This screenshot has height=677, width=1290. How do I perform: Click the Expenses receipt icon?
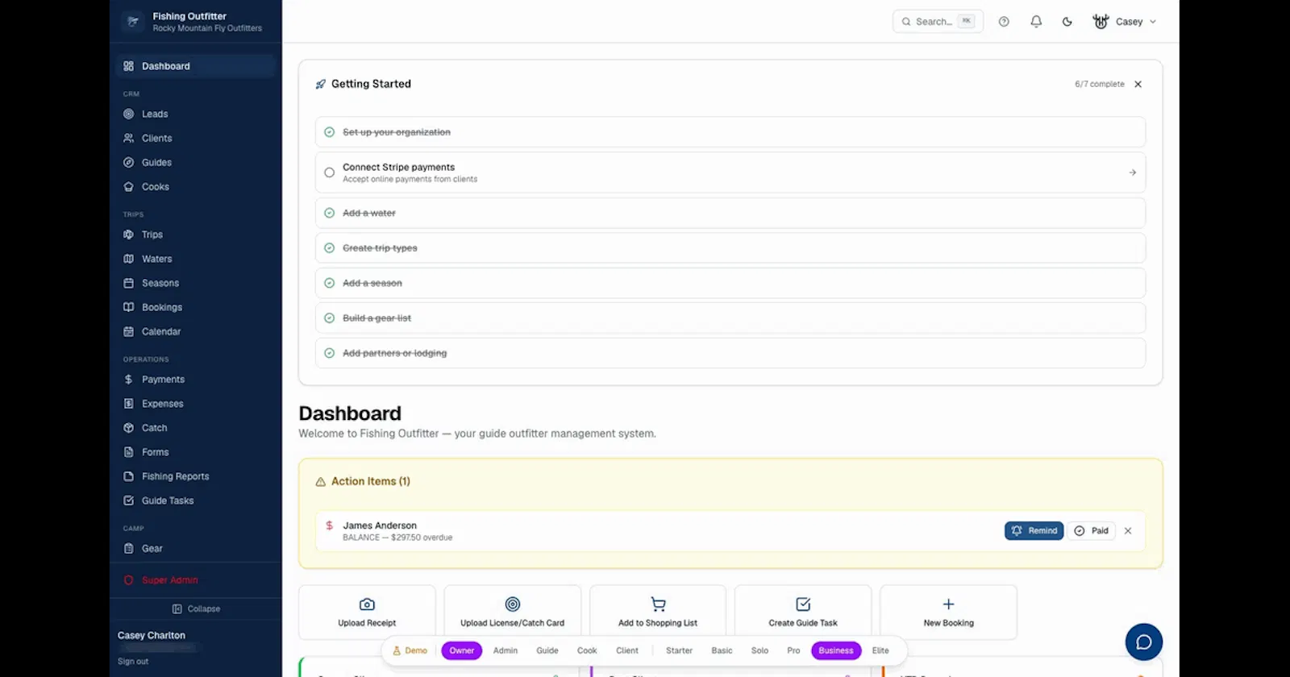tap(128, 404)
